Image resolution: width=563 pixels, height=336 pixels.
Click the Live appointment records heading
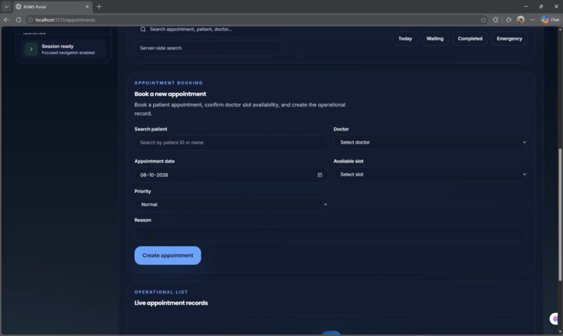pos(171,303)
